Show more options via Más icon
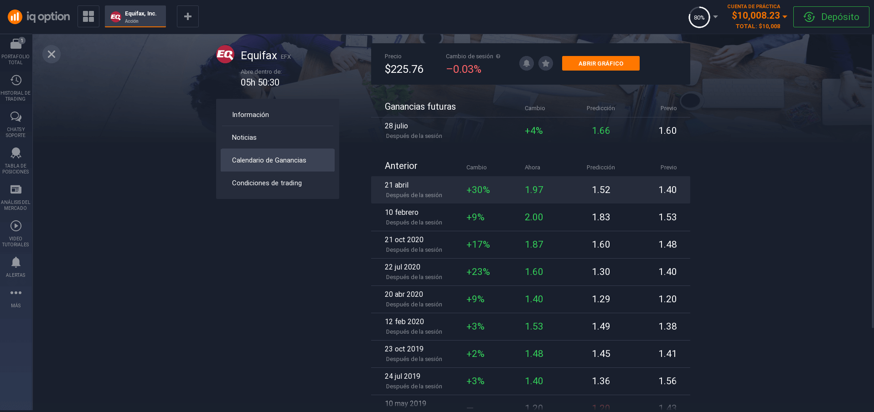Screen dimensions: 874x412 coord(16,298)
